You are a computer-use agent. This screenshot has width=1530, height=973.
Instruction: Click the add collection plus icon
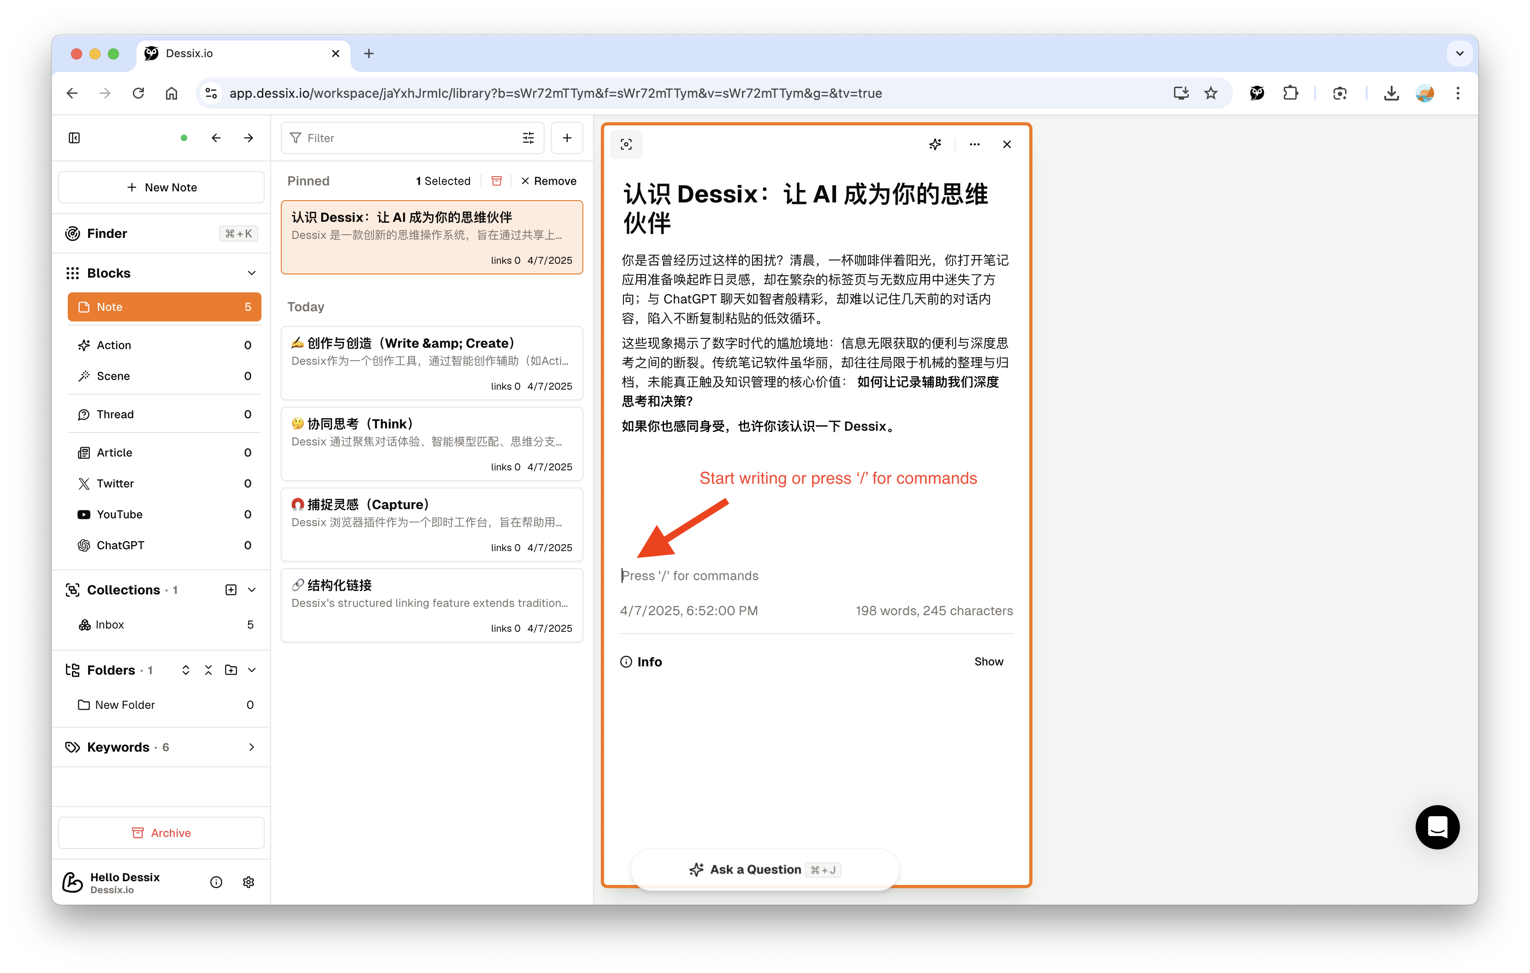[231, 590]
